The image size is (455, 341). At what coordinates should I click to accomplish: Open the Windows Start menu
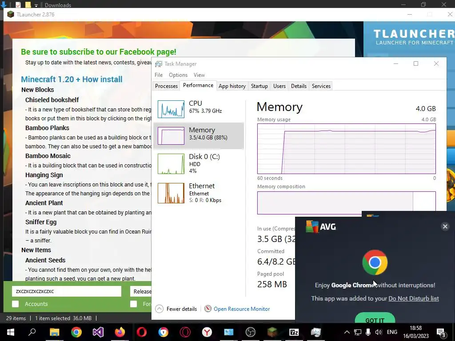[x=11, y=332]
